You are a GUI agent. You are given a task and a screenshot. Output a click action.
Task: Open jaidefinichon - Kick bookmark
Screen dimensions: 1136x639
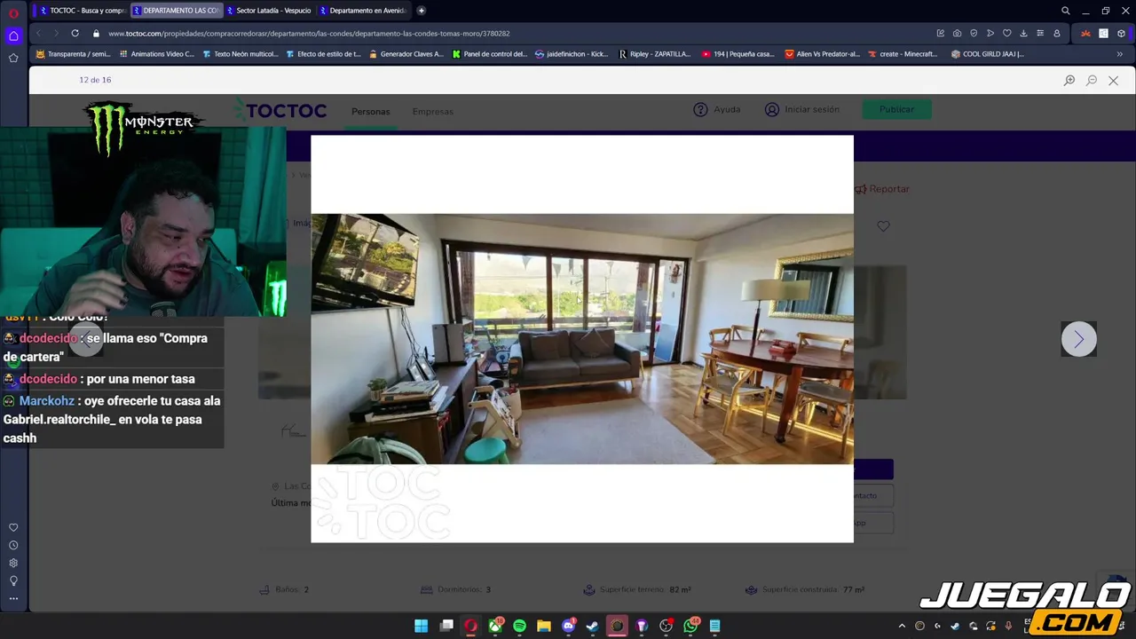pyautogui.click(x=572, y=54)
